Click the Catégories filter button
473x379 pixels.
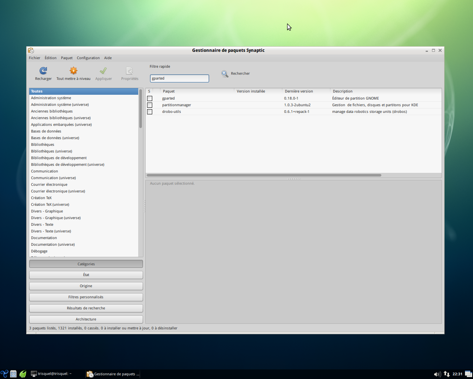coord(86,264)
